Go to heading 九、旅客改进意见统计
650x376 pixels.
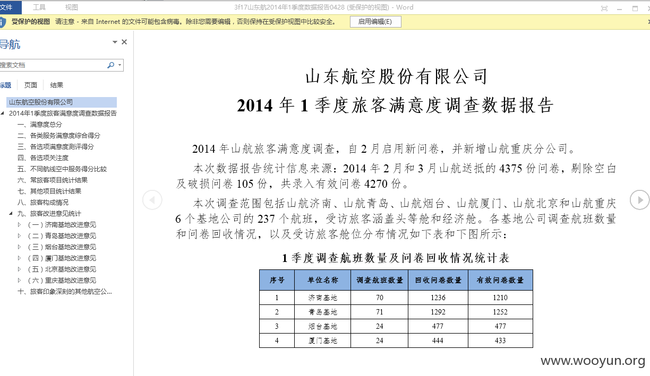coord(49,214)
